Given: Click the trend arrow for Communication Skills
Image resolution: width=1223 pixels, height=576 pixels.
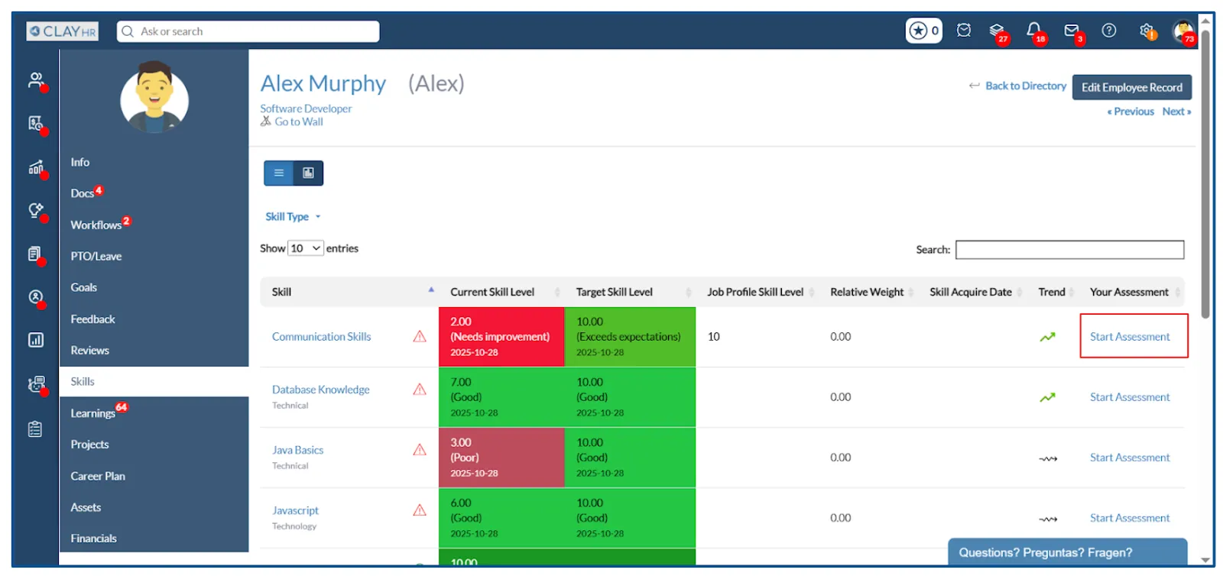Looking at the screenshot, I should click(1047, 337).
